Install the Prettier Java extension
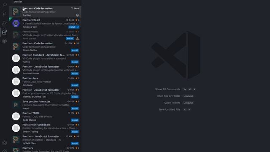Viewport: 270px width, 152px height. (x=75, y=85)
